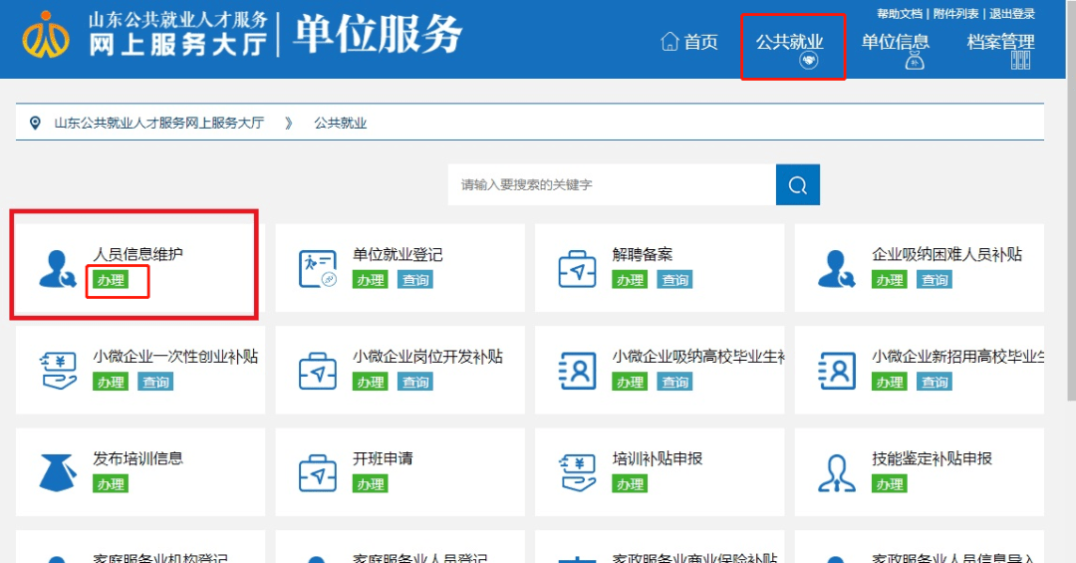The width and height of the screenshot is (1076, 563).
Task: Click the 小微企业新招用高校毕业生 contact icon
Action: pos(837,371)
